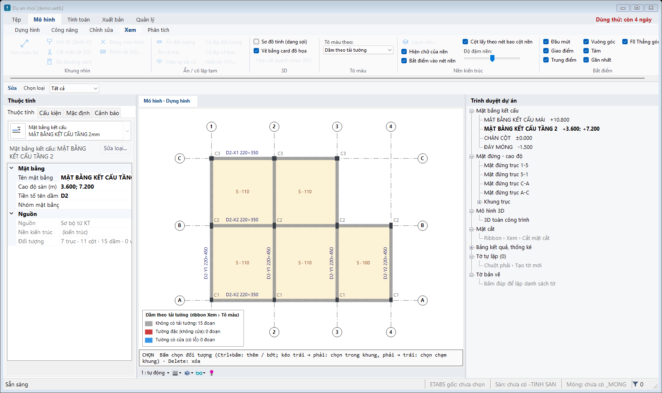This screenshot has height=393, width=662.
Task: Collapse the Mặt bằng property group
Action: coord(12,168)
